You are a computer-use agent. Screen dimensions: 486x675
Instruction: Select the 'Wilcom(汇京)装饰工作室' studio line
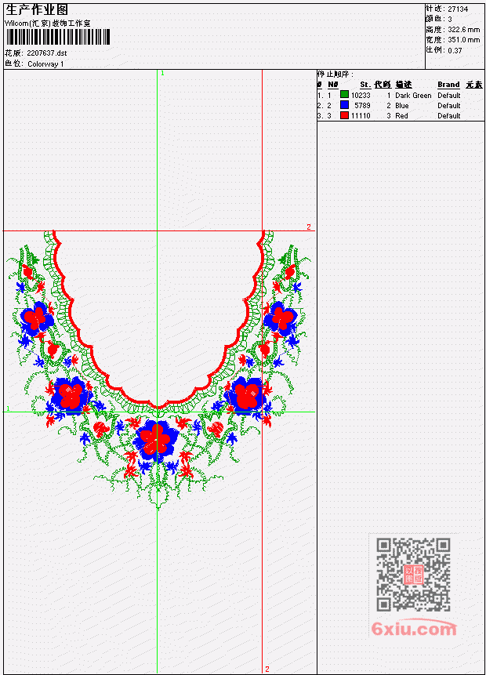(x=48, y=24)
